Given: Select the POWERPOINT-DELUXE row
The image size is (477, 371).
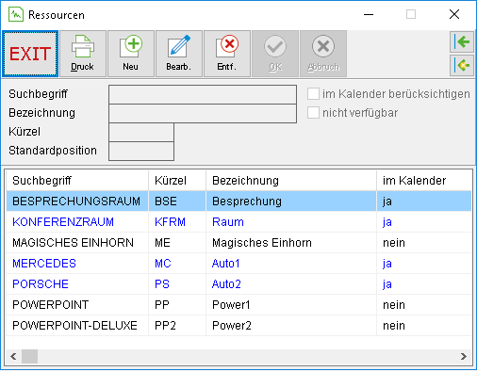Looking at the screenshot, I should (x=238, y=326).
